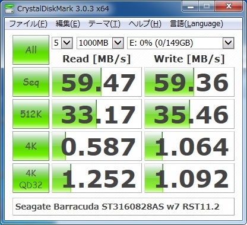This screenshot has width=247, height=225.
Task: Open the 編集(E) menu
Action: pyautogui.click(x=68, y=24)
